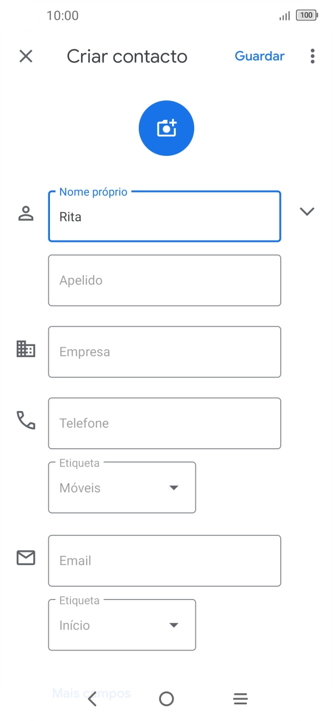
Task: Open the three-dot overflow menu
Action: click(x=312, y=56)
